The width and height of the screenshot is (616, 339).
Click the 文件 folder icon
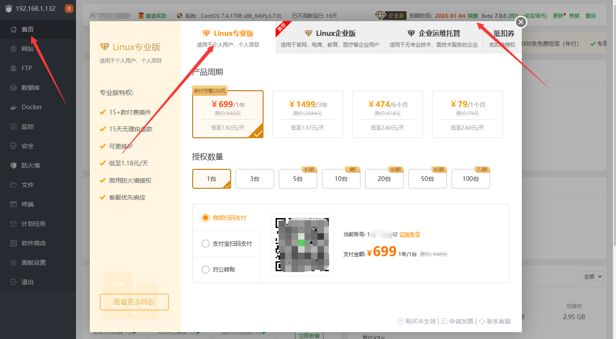(x=13, y=185)
